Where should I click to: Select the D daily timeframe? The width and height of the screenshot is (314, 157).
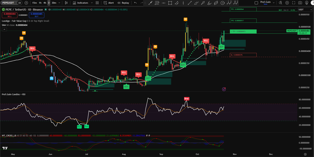(x=49, y=3)
